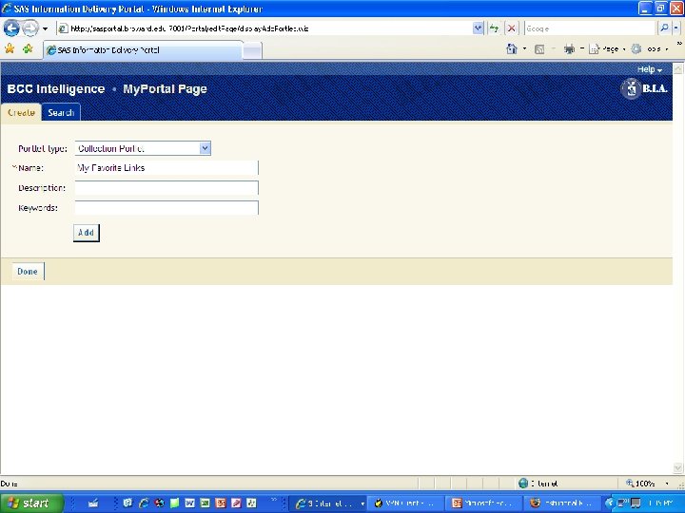Click the Description input field
685x513 pixels.
pos(166,188)
